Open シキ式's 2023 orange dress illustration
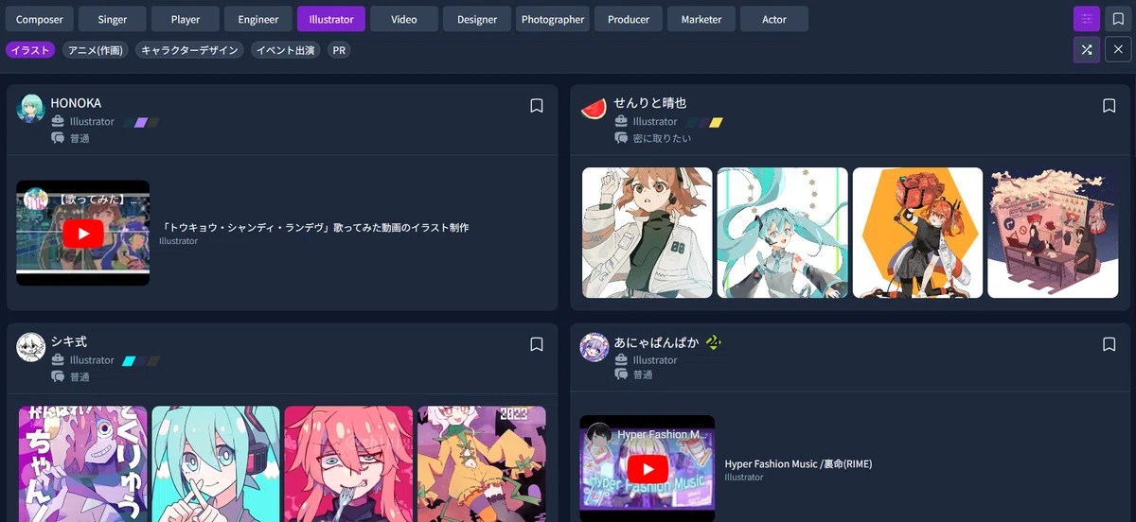This screenshot has width=1136, height=522. click(482, 463)
